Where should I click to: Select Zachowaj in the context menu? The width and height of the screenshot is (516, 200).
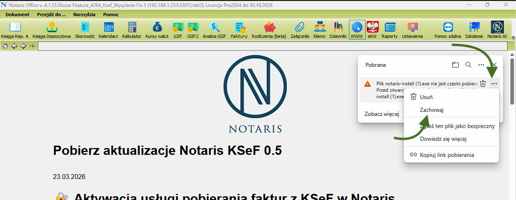432,110
